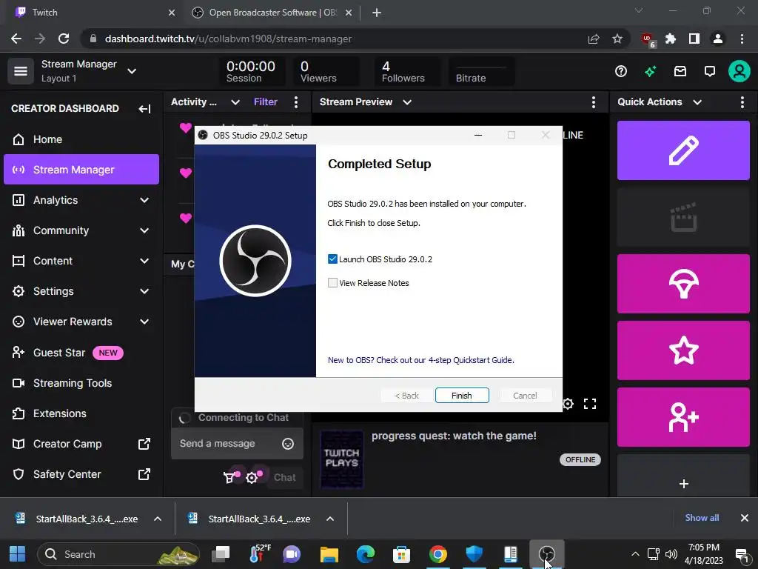Viewport: 758px width, 569px height.
Task: Open Activity Feed three-dot options
Action: click(x=296, y=102)
